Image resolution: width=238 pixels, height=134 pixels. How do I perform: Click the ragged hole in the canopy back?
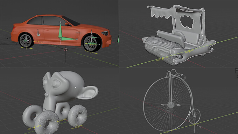pyautogui.click(x=187, y=22)
